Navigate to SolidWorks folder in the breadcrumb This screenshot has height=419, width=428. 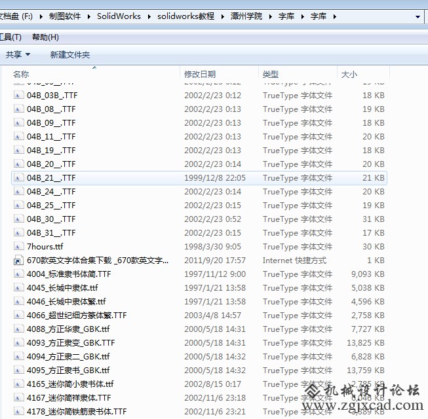click(119, 16)
